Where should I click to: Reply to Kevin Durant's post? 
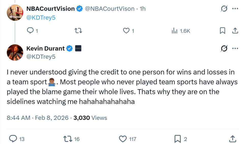pyautogui.click(x=13, y=139)
